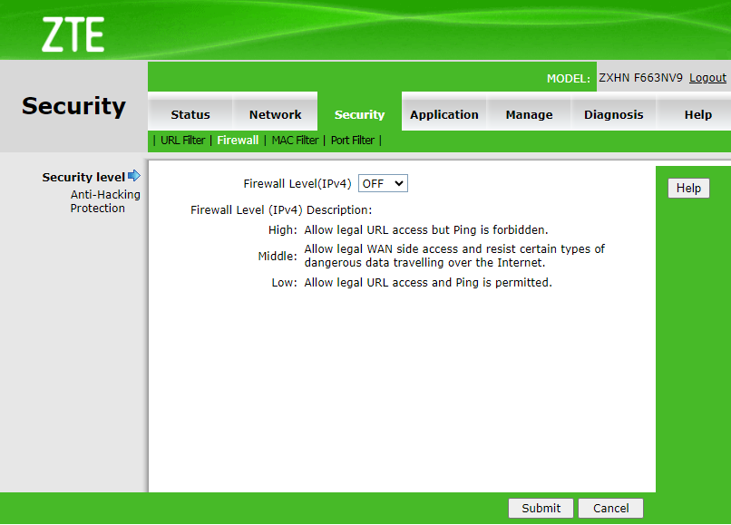Open the Help tab in navigation bar
This screenshot has height=525, width=731.
coord(697,114)
